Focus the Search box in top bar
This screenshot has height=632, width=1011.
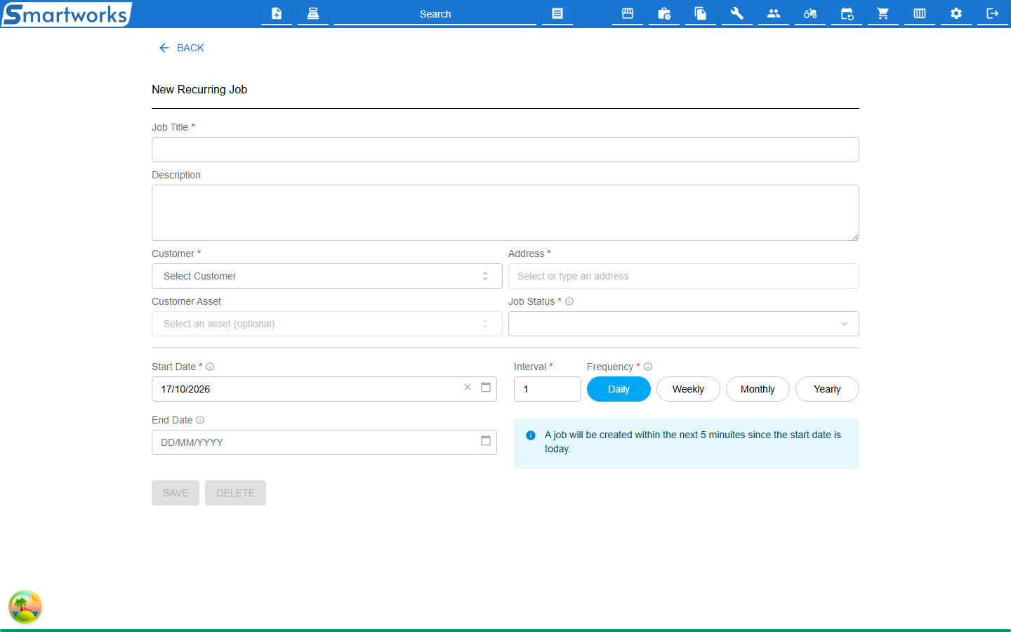[x=435, y=14]
